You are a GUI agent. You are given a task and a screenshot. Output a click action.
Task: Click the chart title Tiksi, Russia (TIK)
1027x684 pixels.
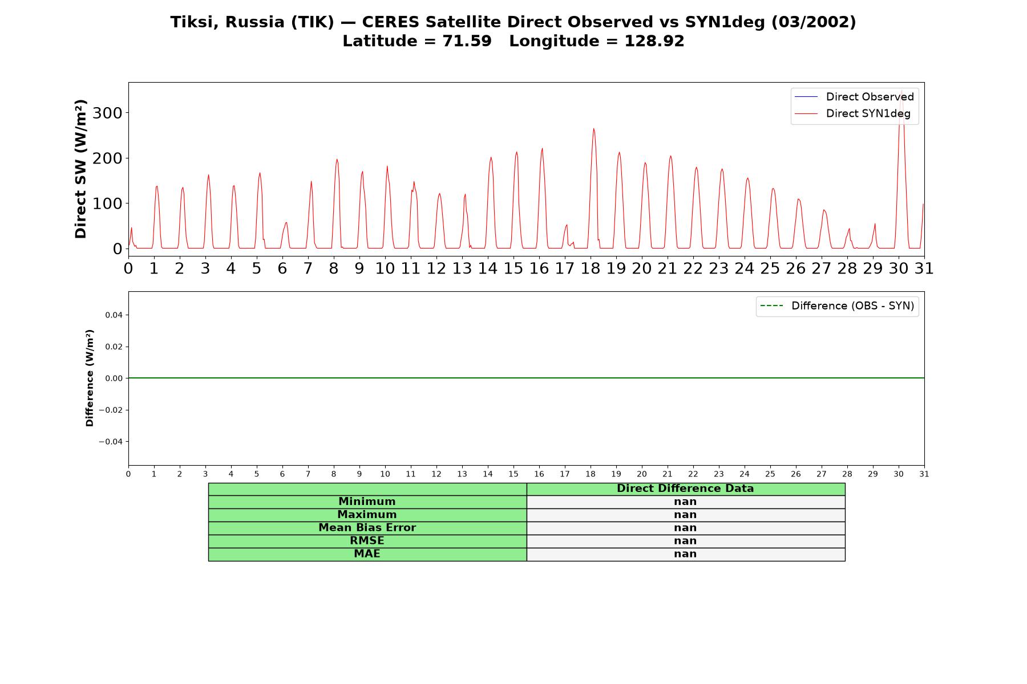[252, 22]
